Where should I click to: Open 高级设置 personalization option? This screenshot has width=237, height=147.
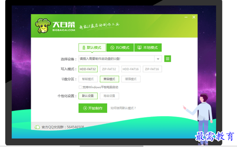[x=109, y=96]
